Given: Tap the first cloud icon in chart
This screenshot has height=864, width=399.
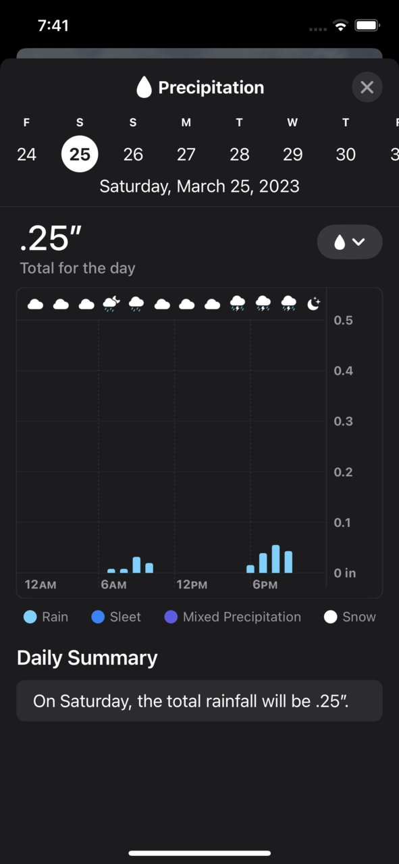Looking at the screenshot, I should click(36, 304).
